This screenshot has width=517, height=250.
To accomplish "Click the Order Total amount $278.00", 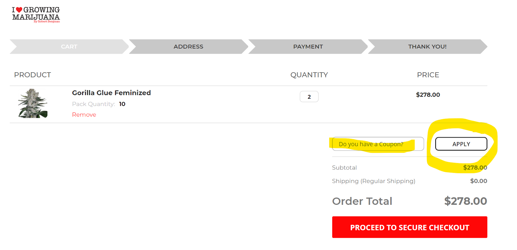I will [x=466, y=201].
